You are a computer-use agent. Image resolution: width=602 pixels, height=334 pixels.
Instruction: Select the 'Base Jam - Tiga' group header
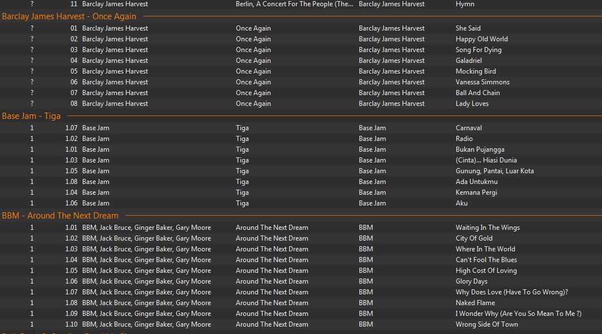pyautogui.click(x=31, y=116)
